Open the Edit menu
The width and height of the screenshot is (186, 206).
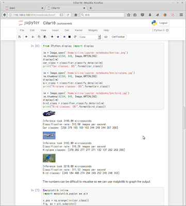coord(32,30)
